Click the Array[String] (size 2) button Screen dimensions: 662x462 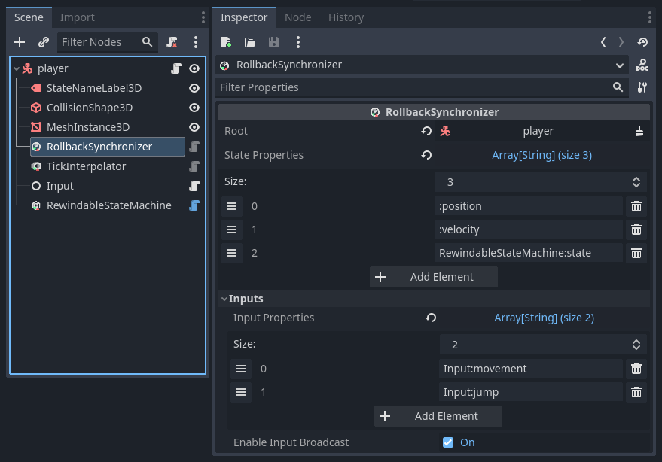click(x=544, y=318)
